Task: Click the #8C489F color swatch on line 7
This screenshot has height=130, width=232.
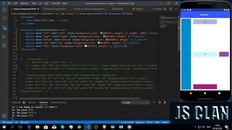Action: pyautogui.click(x=104, y=36)
